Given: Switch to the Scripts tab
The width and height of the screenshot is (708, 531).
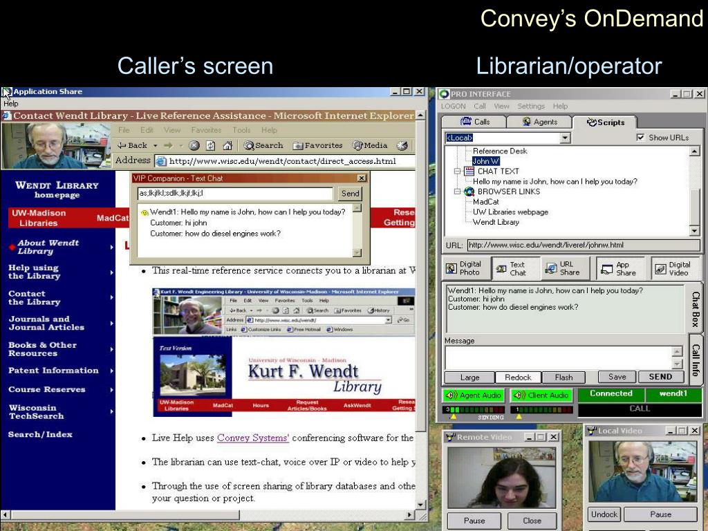Looking at the screenshot, I should (605, 122).
